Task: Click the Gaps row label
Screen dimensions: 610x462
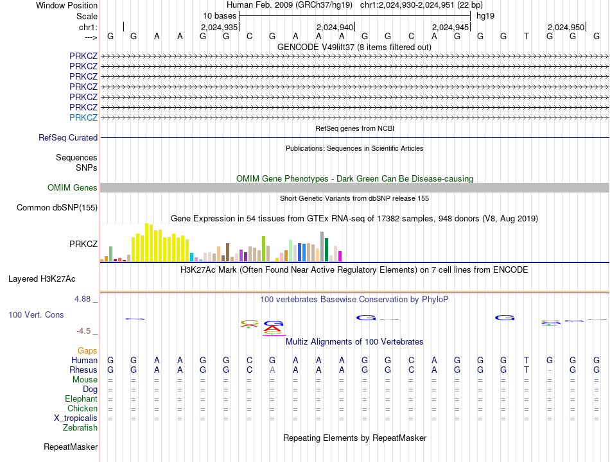Action: 87,351
